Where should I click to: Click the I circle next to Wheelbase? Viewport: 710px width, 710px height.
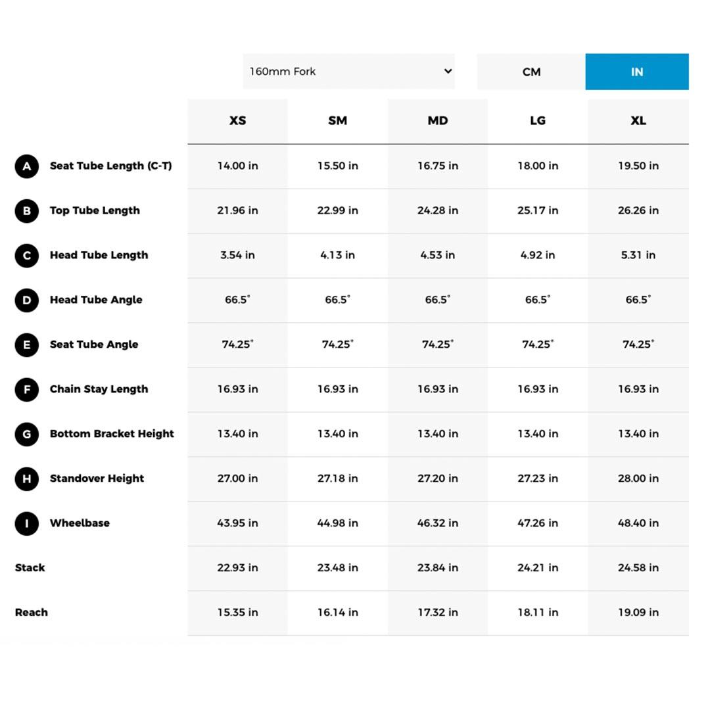point(26,523)
